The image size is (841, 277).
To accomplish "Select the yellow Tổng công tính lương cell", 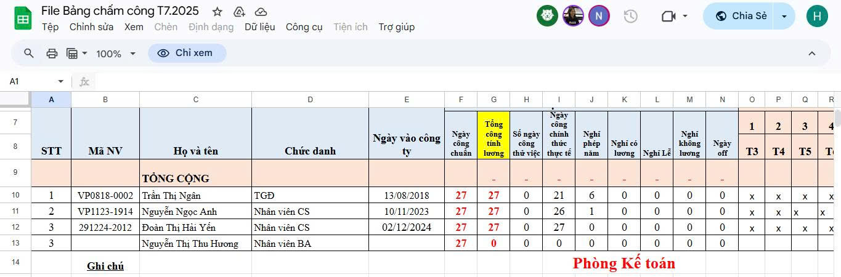I will (x=493, y=135).
